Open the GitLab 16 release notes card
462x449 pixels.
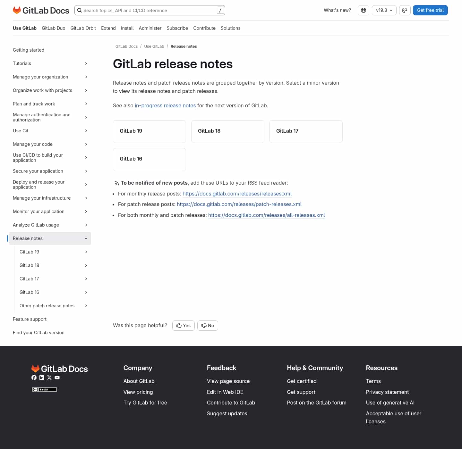click(150, 160)
